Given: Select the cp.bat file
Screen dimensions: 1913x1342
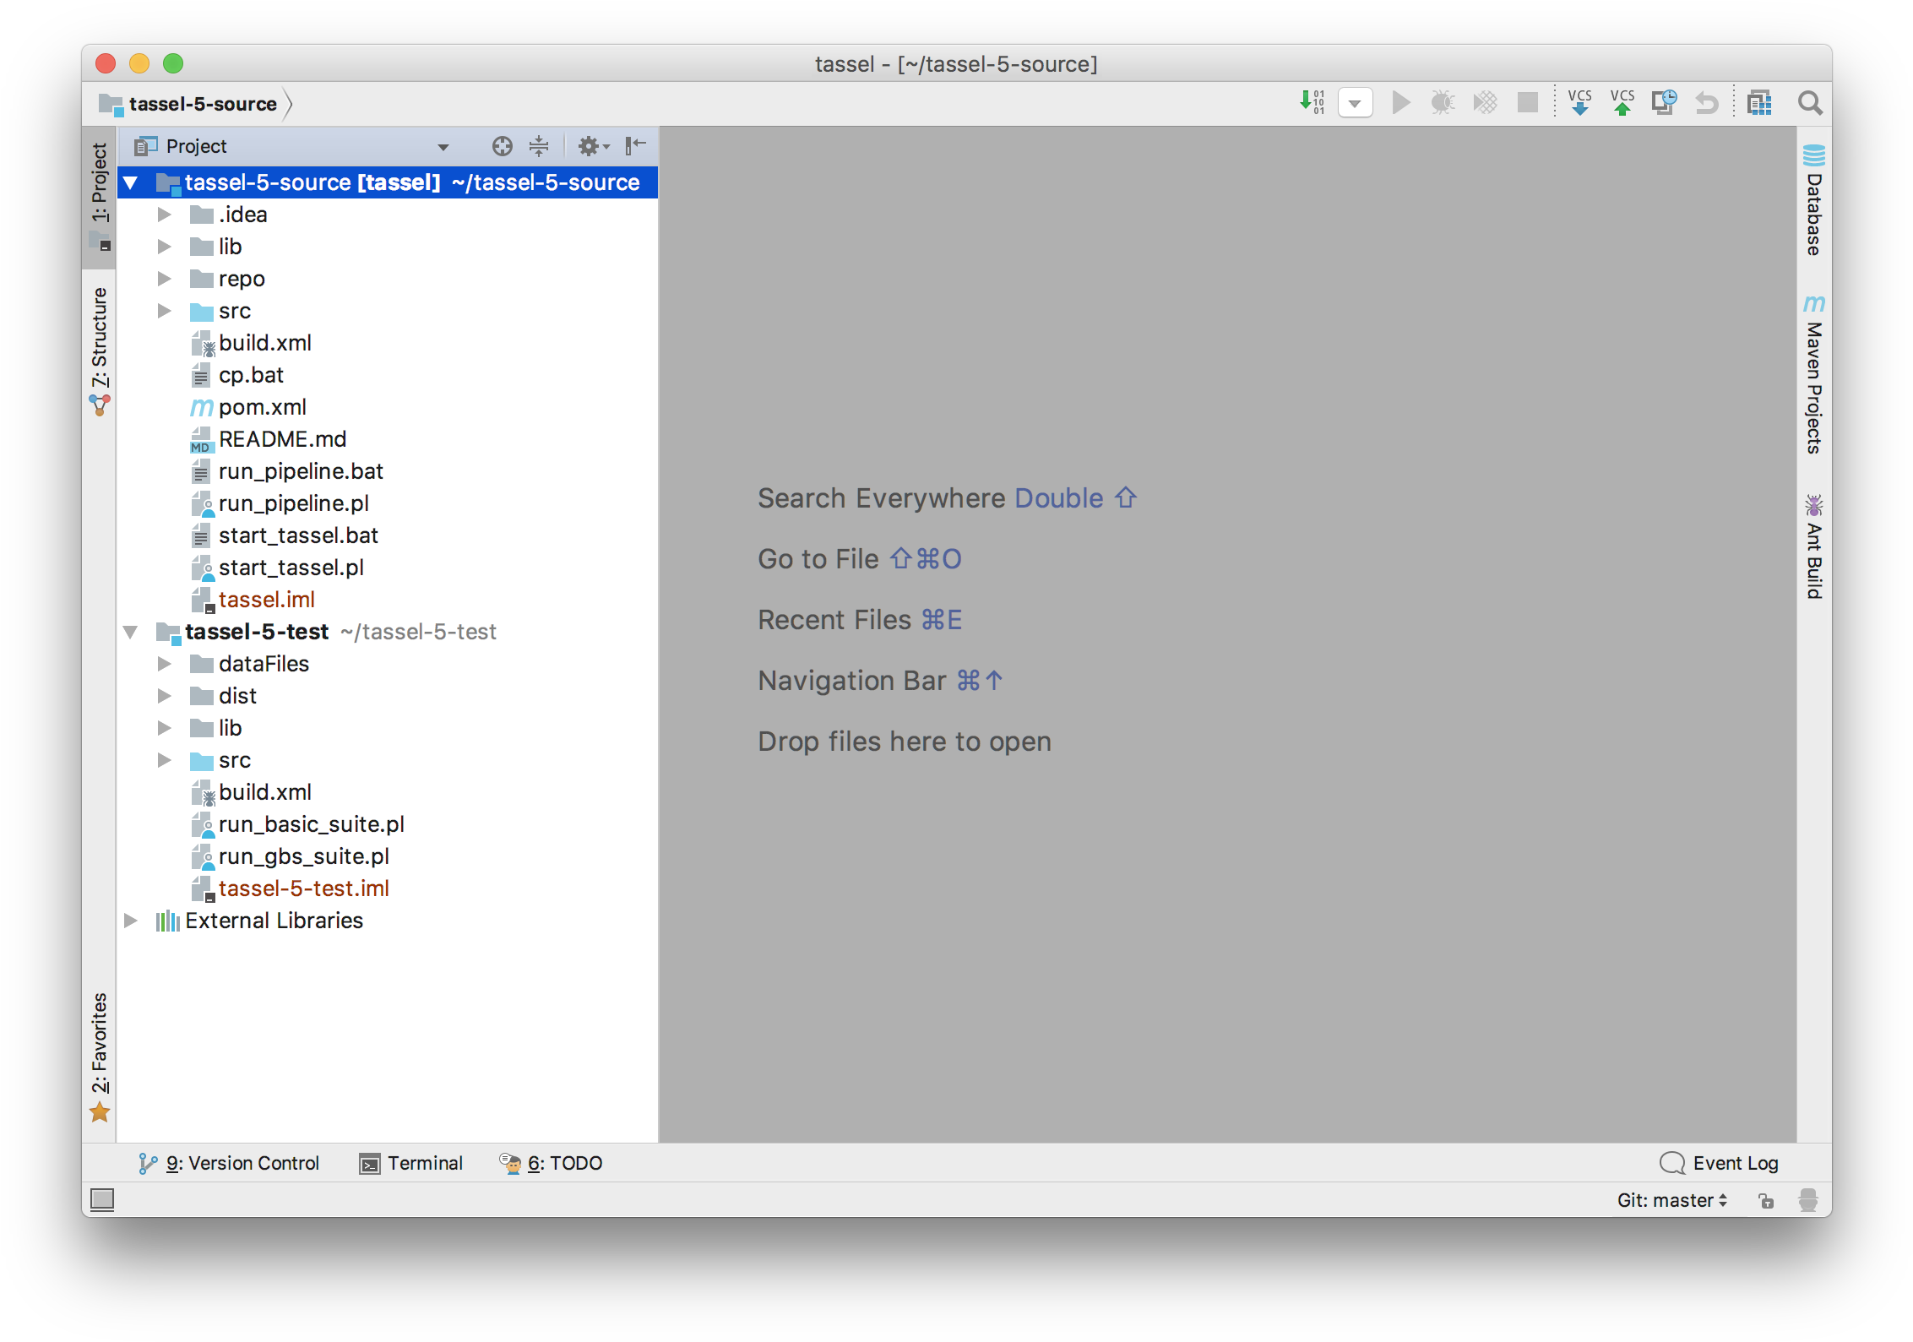Looking at the screenshot, I should [x=251, y=375].
